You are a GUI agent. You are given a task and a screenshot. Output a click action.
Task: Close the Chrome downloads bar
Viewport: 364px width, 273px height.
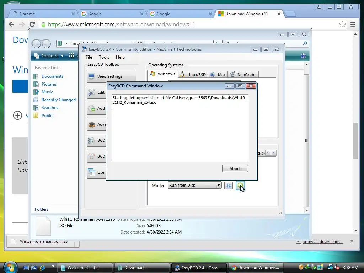(x=352, y=241)
